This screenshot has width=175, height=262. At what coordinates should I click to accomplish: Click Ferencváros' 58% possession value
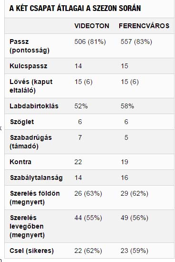(127, 106)
